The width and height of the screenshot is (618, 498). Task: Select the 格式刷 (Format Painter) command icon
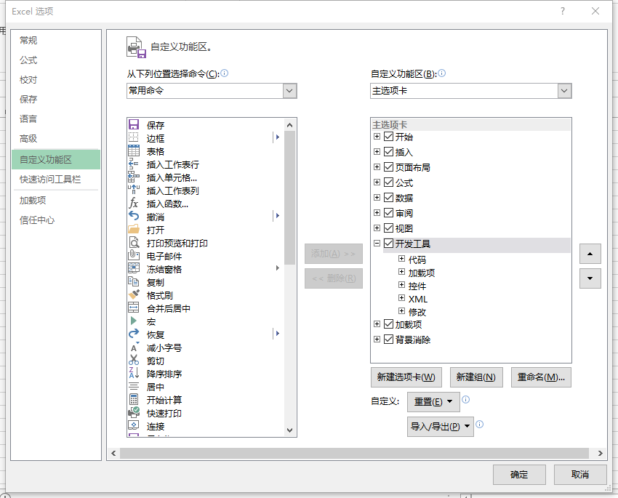point(135,295)
